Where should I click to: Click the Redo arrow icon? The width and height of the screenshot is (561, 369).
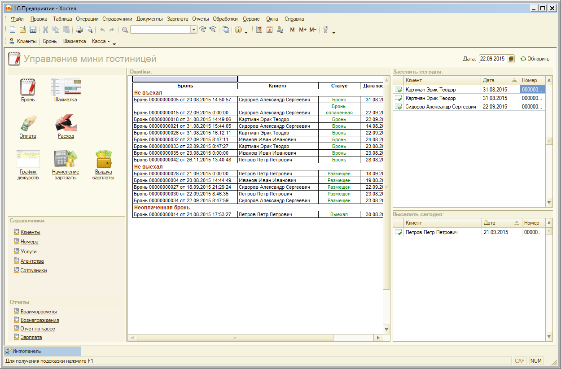[112, 30]
